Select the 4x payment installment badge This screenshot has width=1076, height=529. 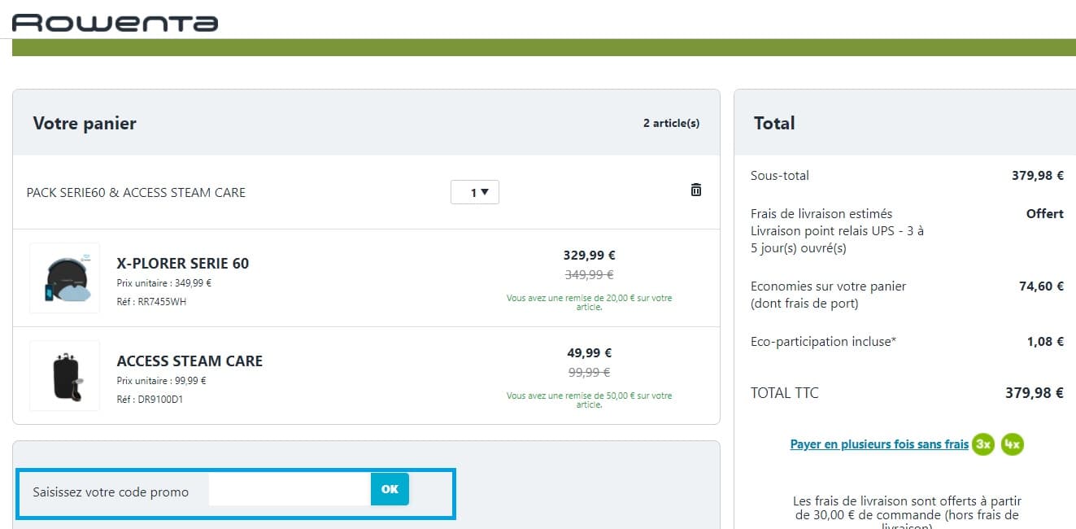1012,444
